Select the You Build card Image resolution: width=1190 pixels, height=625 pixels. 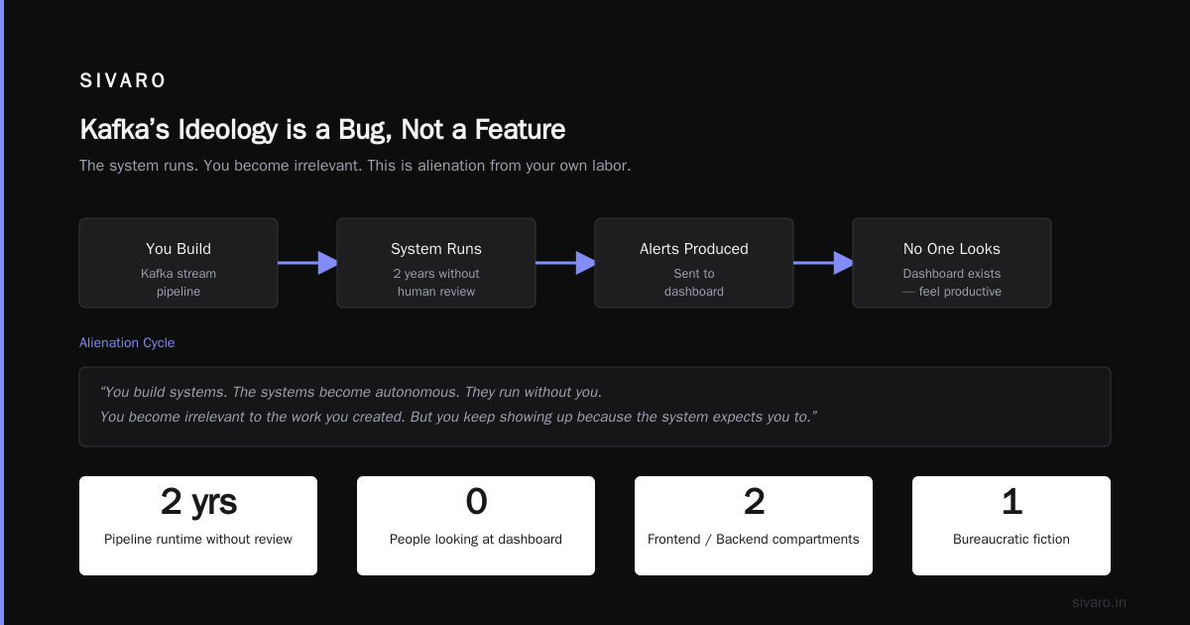coord(178,263)
